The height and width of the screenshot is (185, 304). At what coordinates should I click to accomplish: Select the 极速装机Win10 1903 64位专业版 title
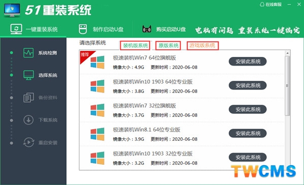[x=153, y=82]
